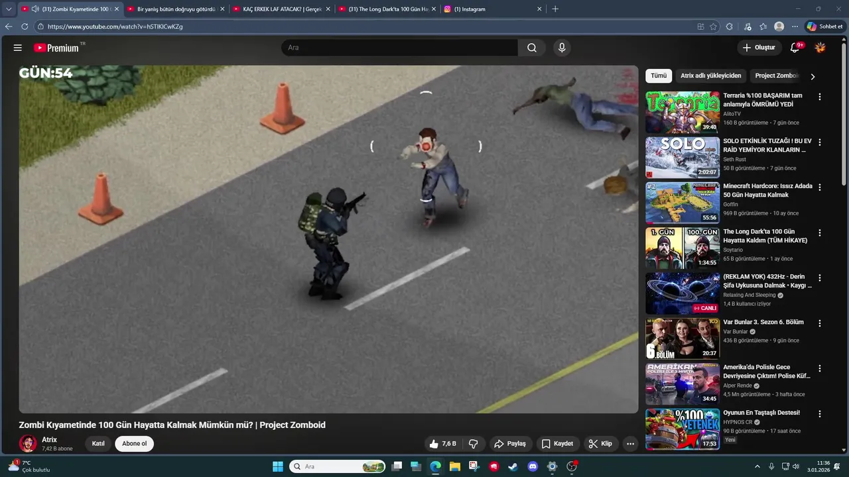Open the YouTube hamburger guide menu
The image size is (849, 477).
tap(18, 48)
